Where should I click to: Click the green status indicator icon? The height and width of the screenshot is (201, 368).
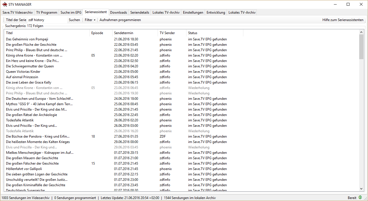click(360, 198)
